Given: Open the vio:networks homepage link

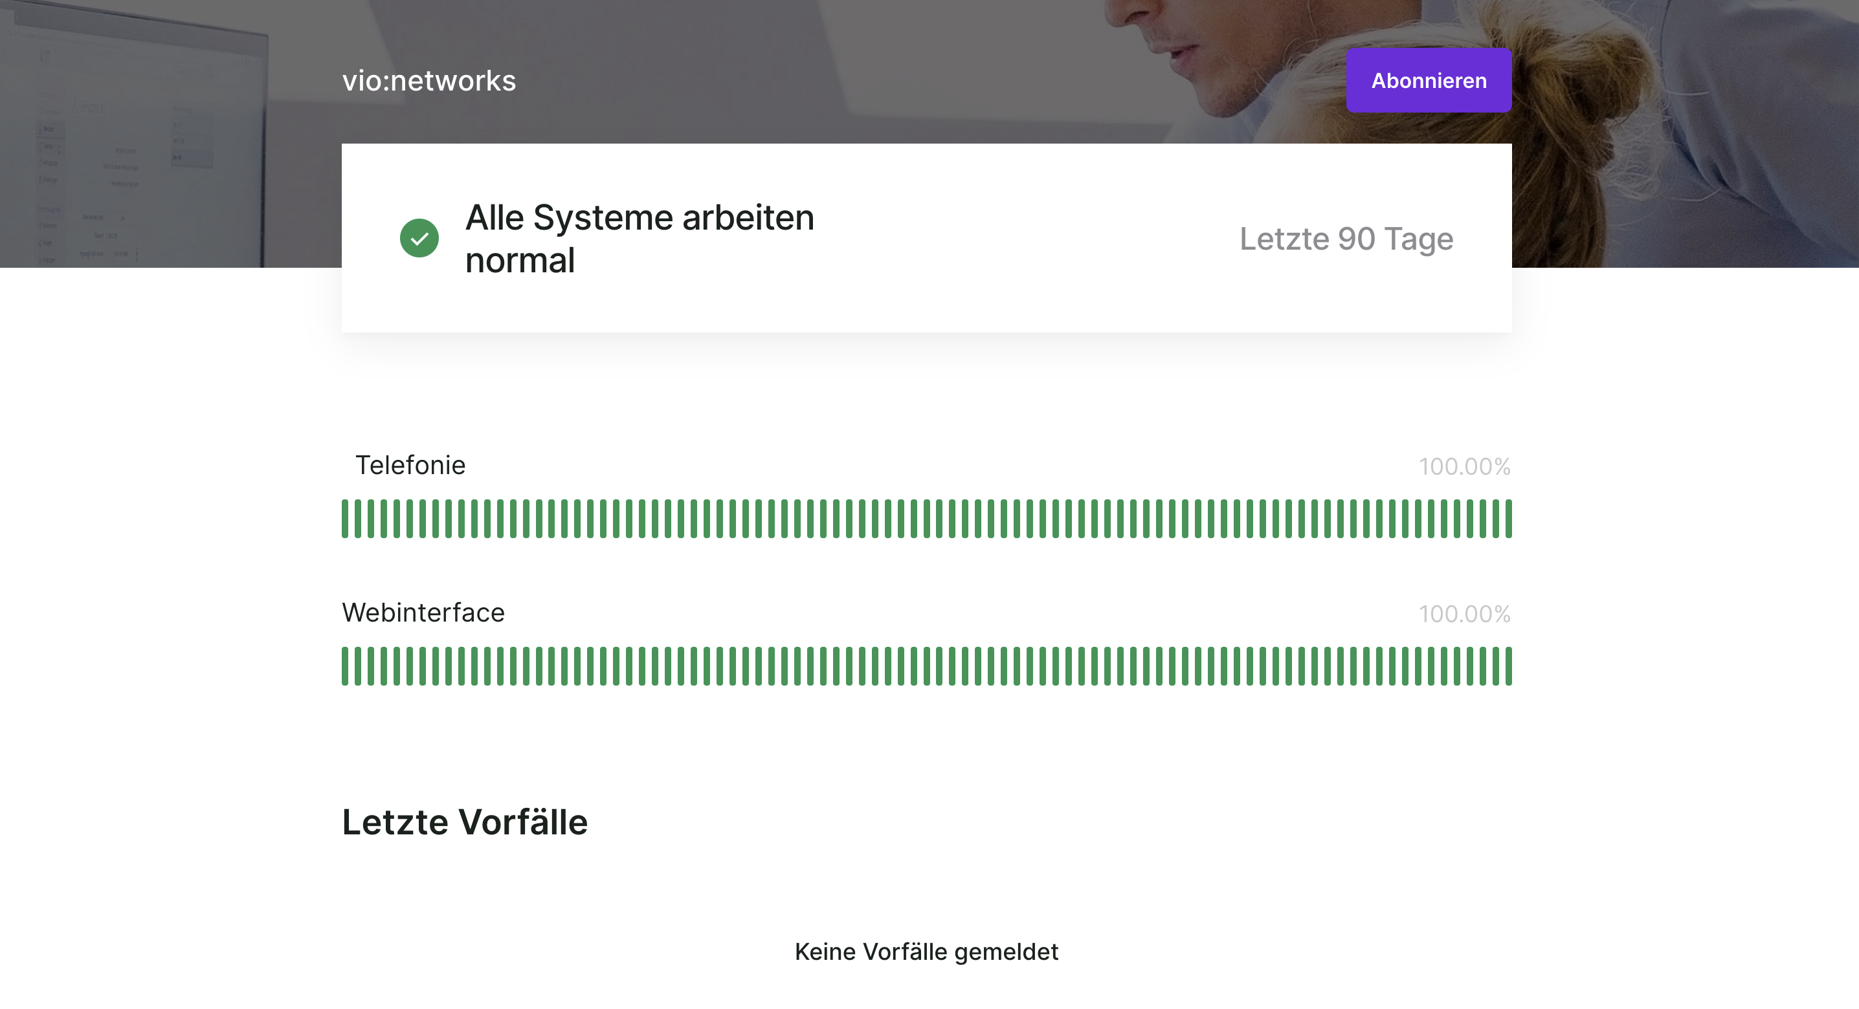Looking at the screenshot, I should (429, 80).
